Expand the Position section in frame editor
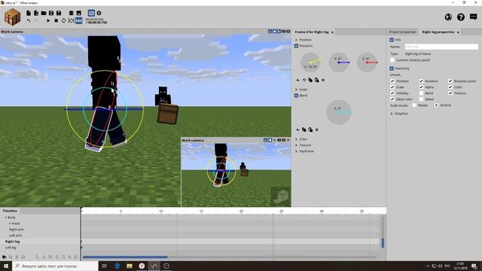This screenshot has height=271, width=482. click(x=296, y=40)
